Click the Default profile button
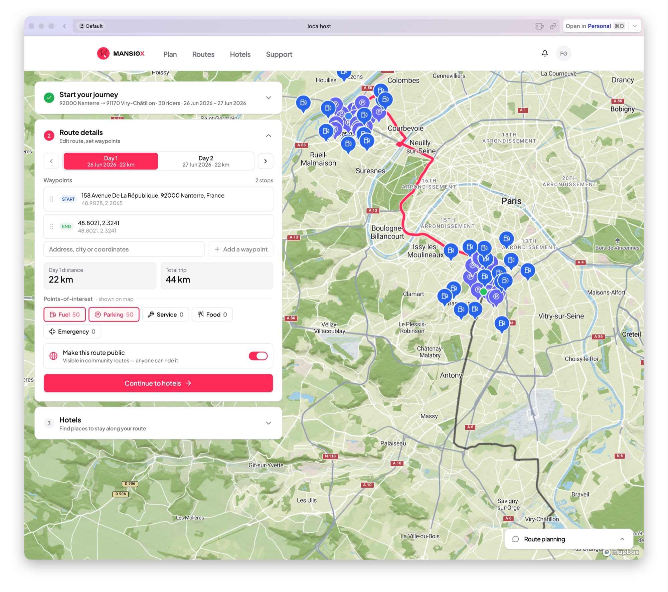Image resolution: width=668 pixels, height=592 pixels. (91, 26)
